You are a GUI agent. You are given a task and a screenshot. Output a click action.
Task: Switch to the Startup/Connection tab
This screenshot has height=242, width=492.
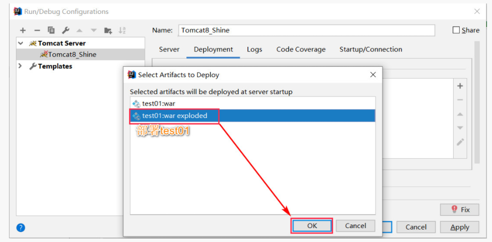click(371, 49)
